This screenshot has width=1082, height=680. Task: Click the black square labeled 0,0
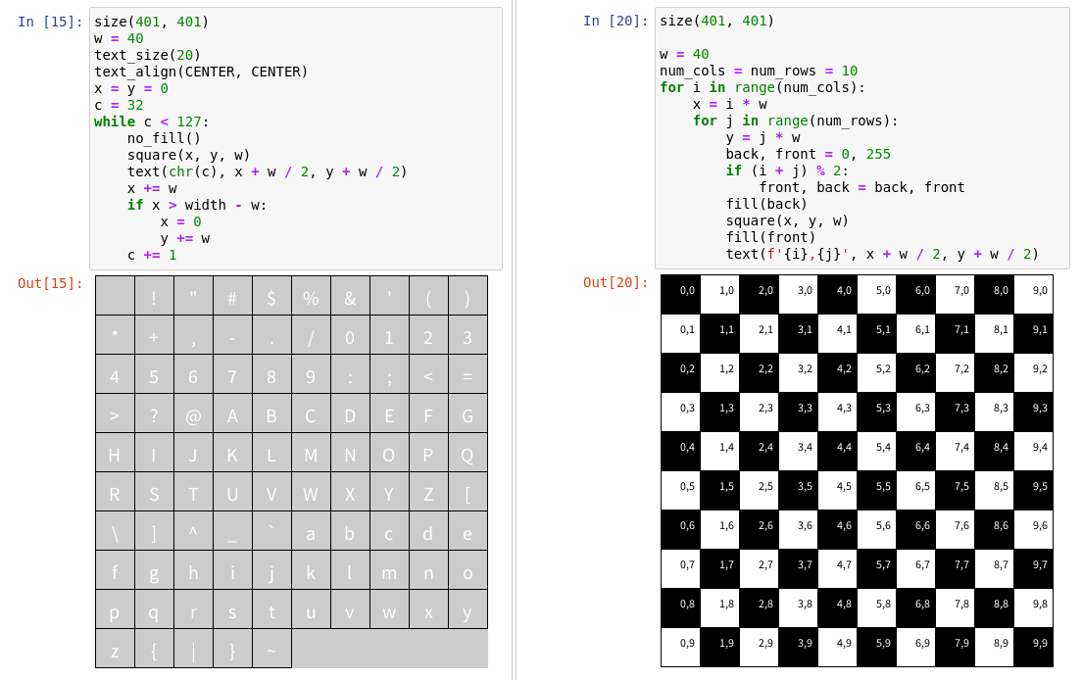pos(680,295)
